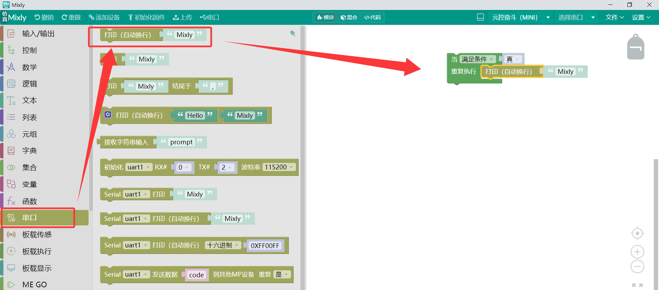The image size is (659, 290).
Task: Zoom out with the minus icon
Action: point(637,267)
